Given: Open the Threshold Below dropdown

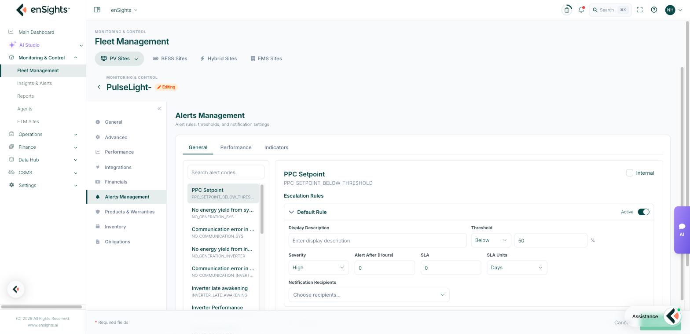Looking at the screenshot, I should (491, 240).
